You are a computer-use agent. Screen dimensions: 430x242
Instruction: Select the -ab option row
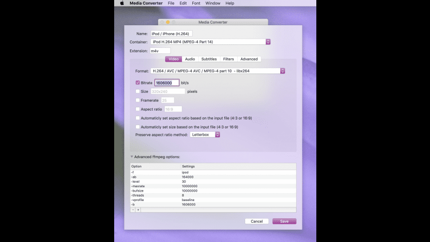[213, 177]
